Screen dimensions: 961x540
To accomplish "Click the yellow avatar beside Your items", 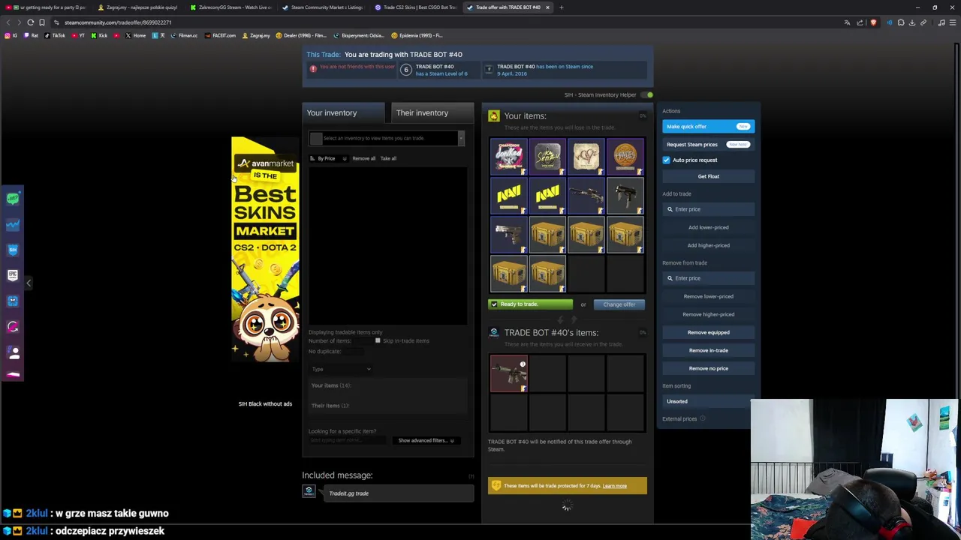I will (x=493, y=116).
